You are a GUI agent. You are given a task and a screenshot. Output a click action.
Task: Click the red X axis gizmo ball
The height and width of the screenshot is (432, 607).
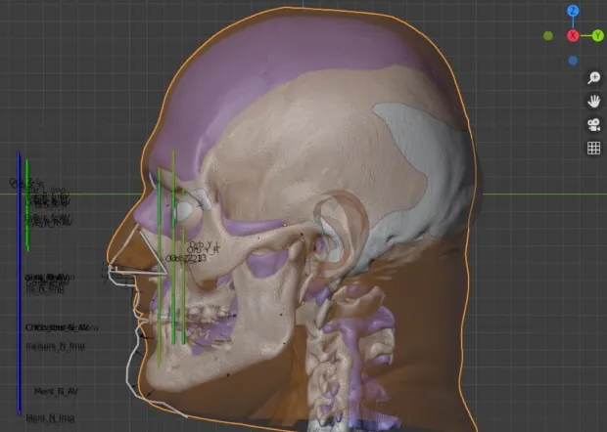click(573, 36)
